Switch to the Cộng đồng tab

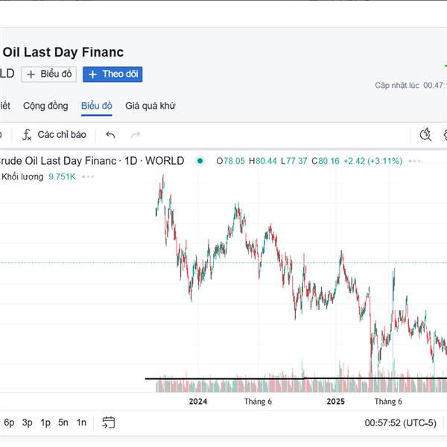(45, 106)
